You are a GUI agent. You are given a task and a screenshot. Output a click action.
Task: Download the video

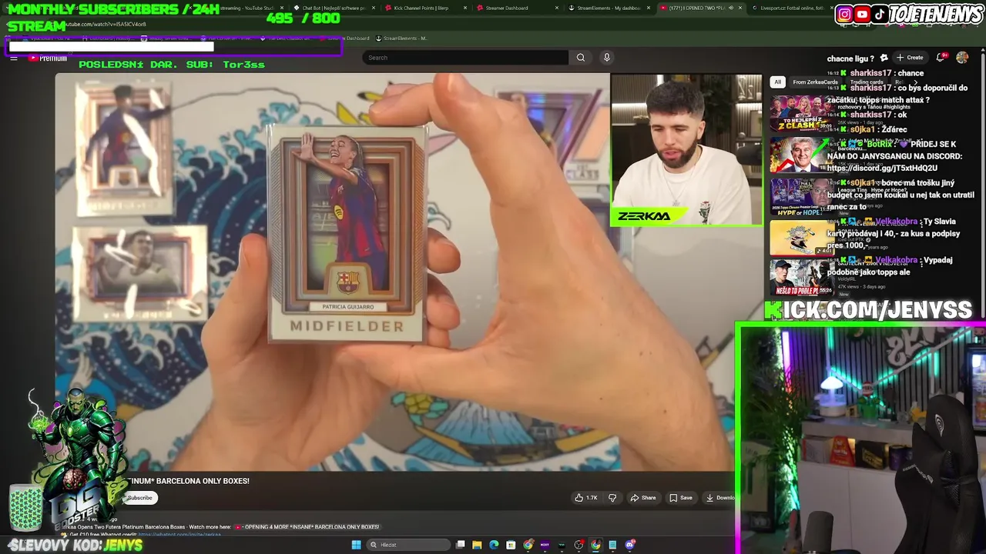(x=720, y=498)
